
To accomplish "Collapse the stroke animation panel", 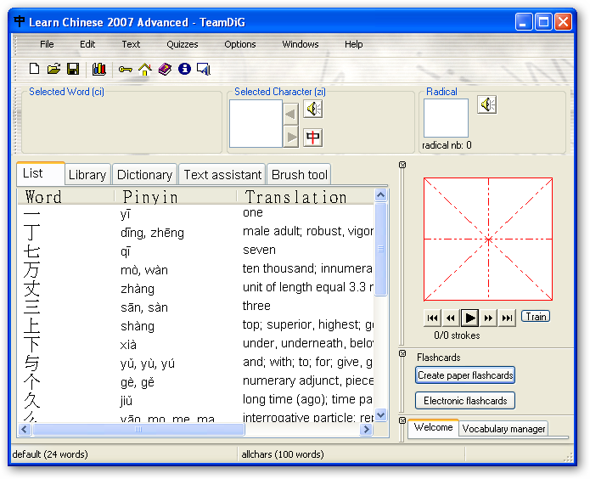I will pyautogui.click(x=402, y=165).
